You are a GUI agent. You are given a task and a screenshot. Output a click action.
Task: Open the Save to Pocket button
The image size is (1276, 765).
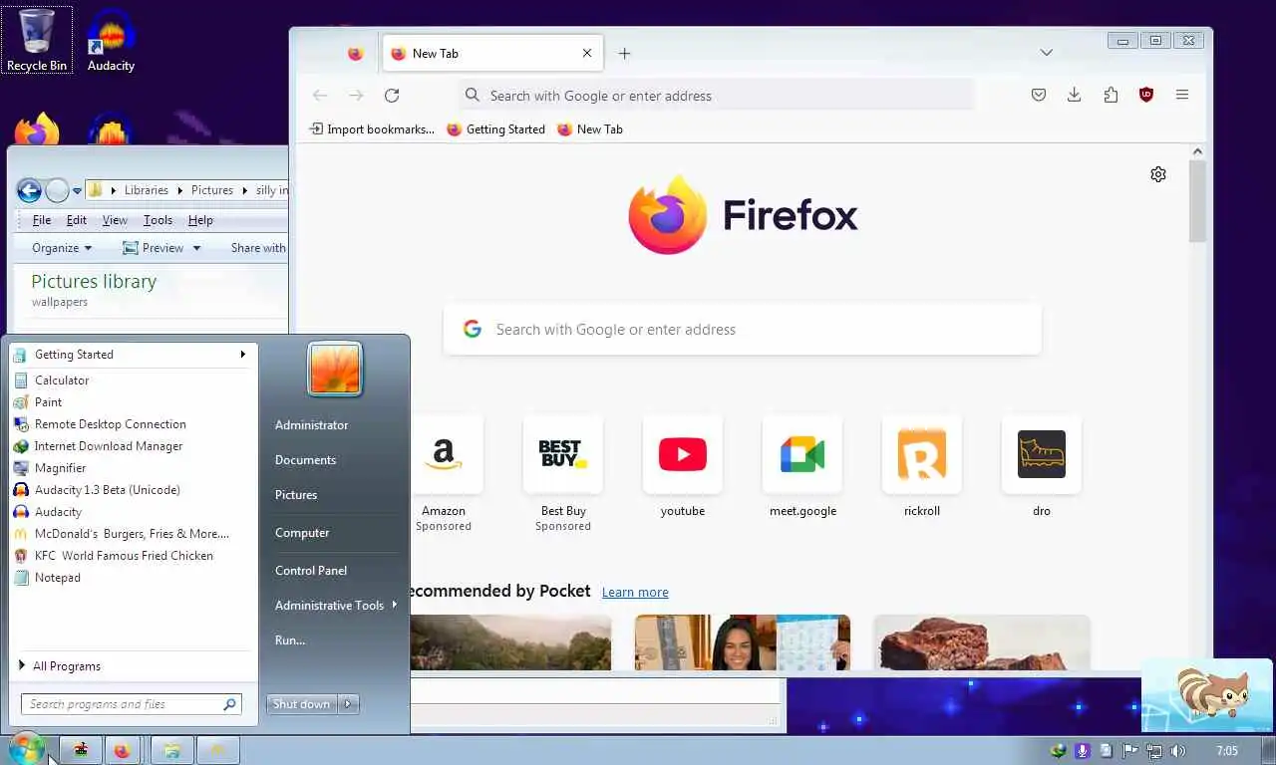[1039, 95]
